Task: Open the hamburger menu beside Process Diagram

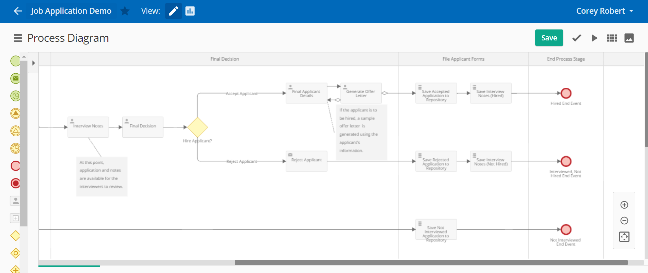Action: tap(17, 38)
